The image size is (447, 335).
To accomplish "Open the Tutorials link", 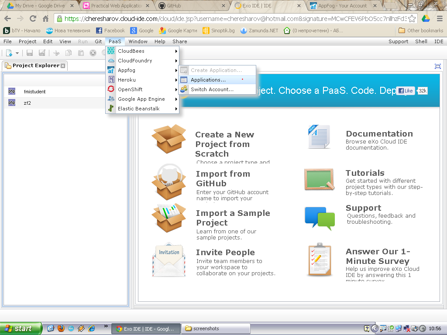I will (x=365, y=173).
